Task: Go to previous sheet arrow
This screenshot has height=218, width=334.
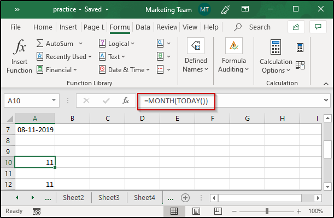Action: tap(17, 198)
